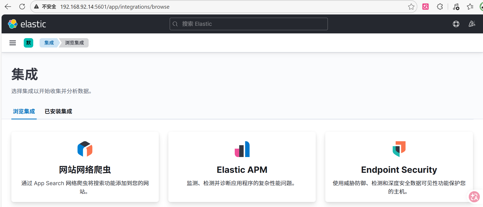Go back using the browser back arrow
The image size is (483, 207).
(x=8, y=7)
